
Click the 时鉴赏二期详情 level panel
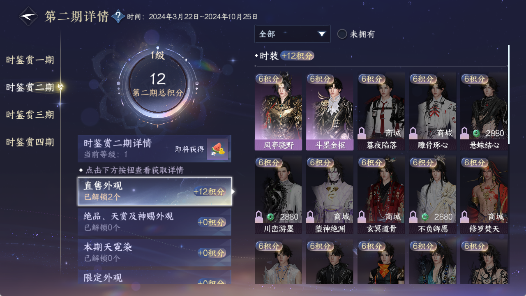click(155, 149)
